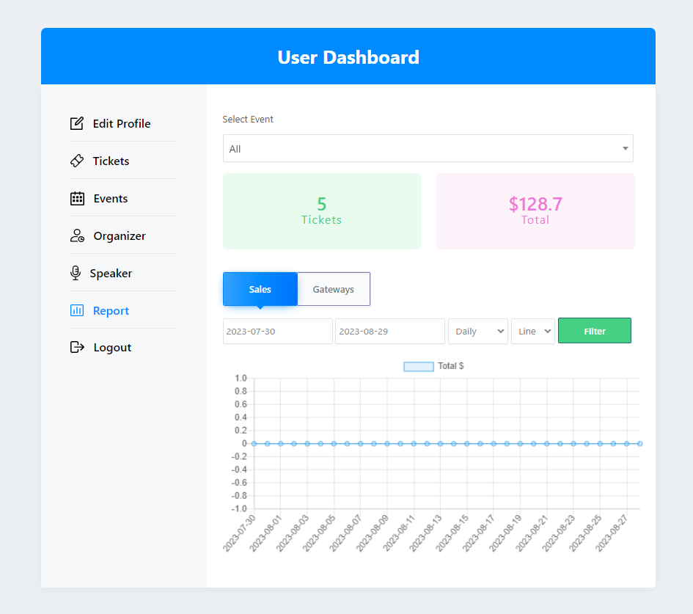Open the Select Event dropdown
Viewport: 693px width, 614px height.
(x=428, y=148)
